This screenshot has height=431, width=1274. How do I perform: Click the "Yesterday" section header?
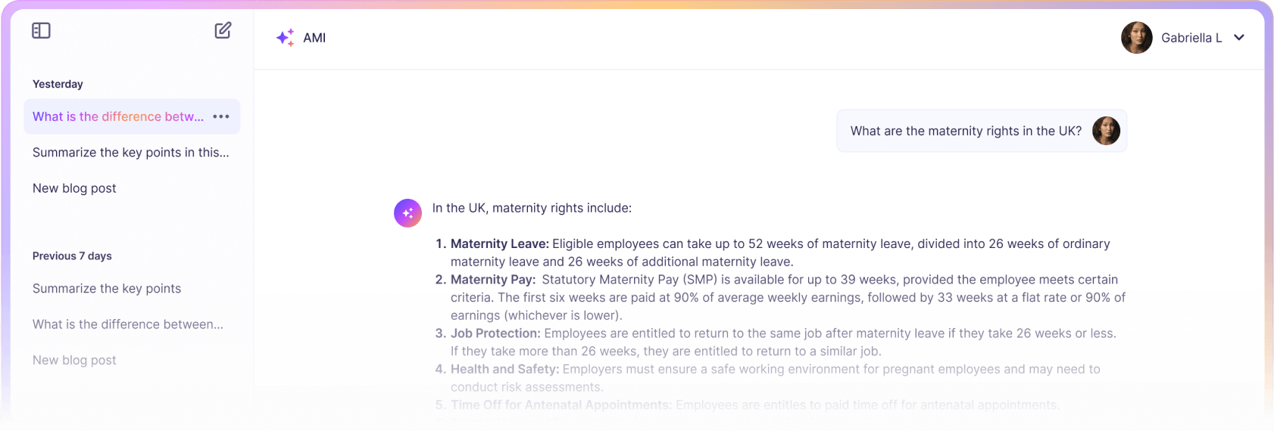(x=58, y=84)
